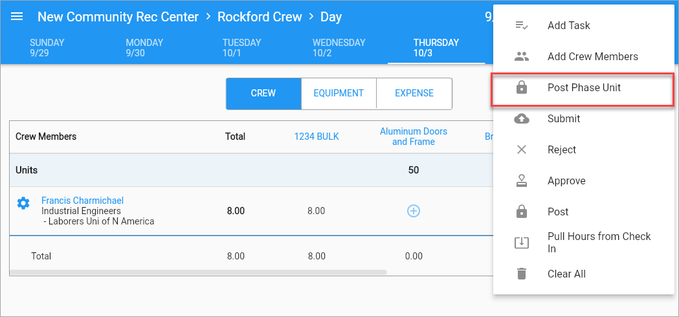Image resolution: width=679 pixels, height=317 pixels.
Task: Click the Approve stamp icon
Action: click(x=522, y=181)
